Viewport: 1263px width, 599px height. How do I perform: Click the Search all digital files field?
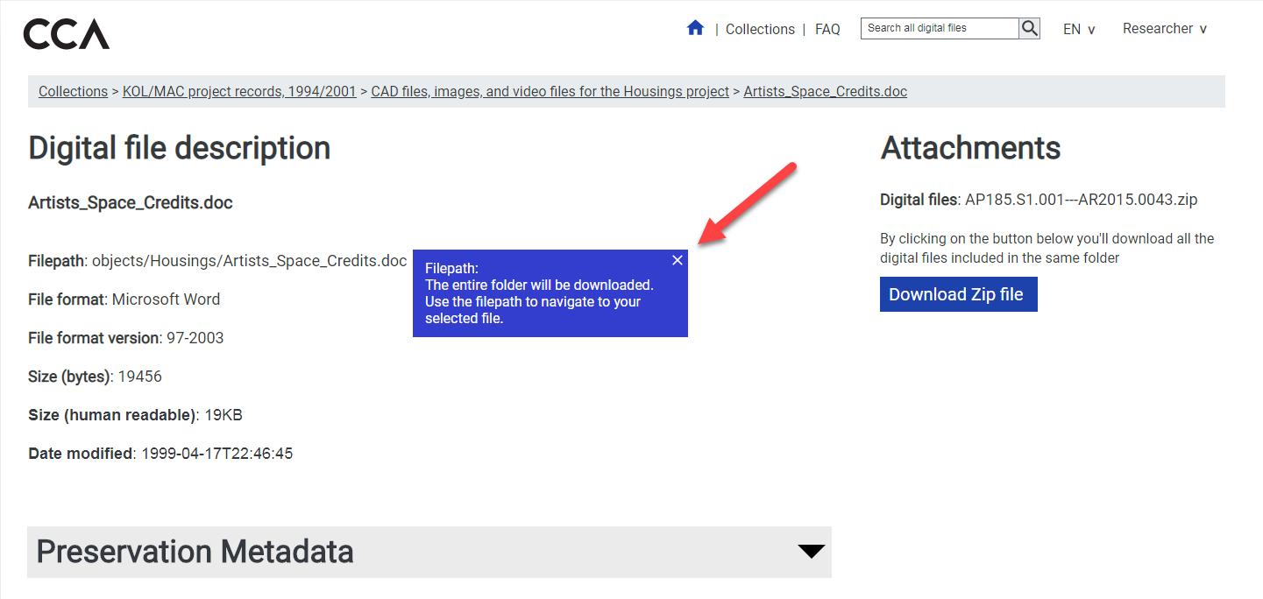[940, 28]
